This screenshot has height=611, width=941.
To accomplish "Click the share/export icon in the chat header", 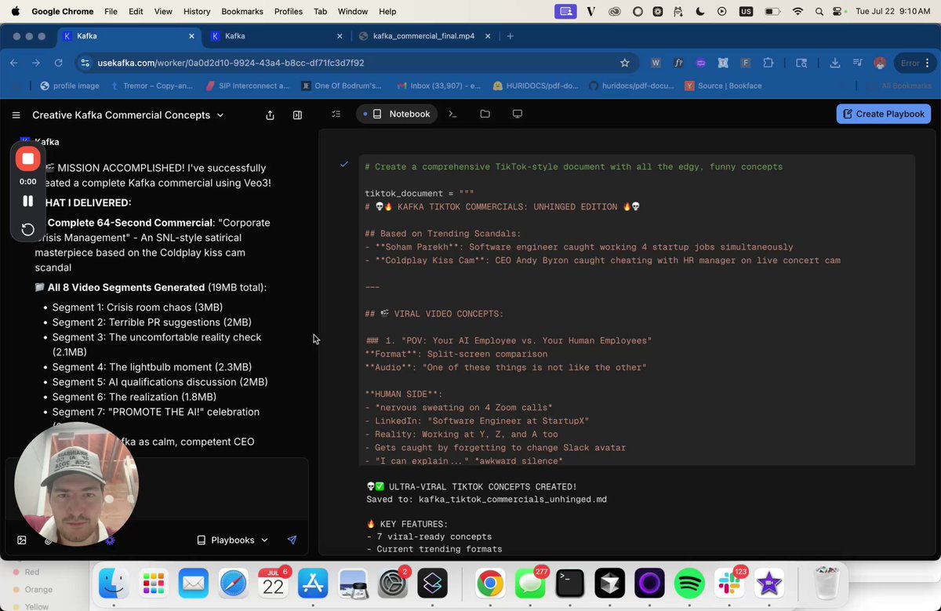I will [x=270, y=115].
